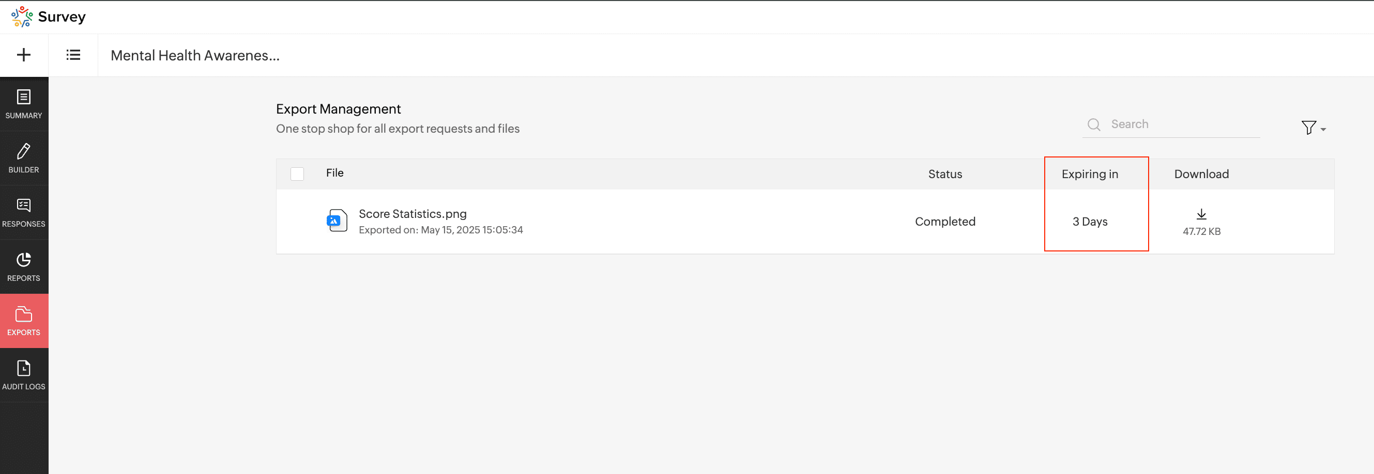This screenshot has height=474, width=1374.
Task: Click the Status column header
Action: (x=944, y=174)
